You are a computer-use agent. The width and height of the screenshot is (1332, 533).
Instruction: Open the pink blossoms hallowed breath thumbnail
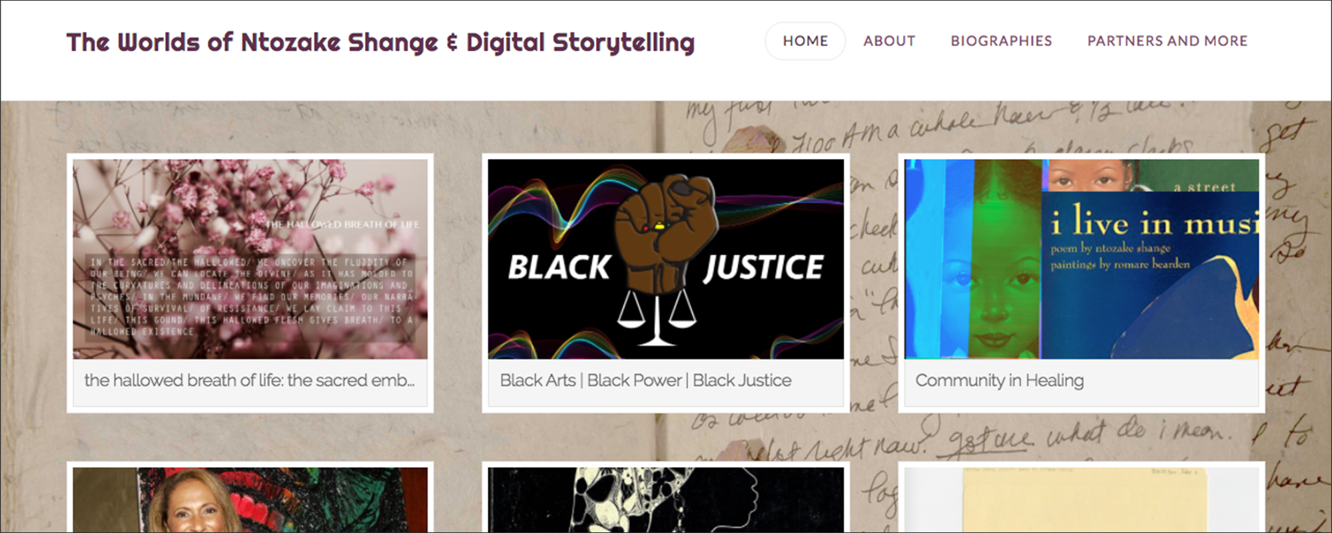pos(250,259)
